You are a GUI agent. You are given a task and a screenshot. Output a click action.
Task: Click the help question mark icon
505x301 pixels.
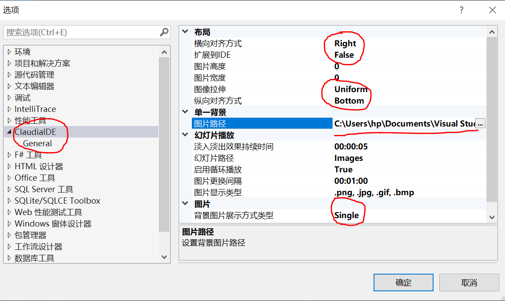point(461,10)
